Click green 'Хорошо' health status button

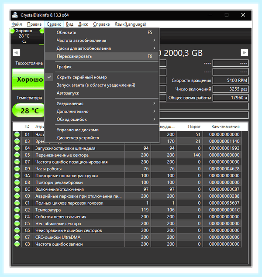click(28, 79)
